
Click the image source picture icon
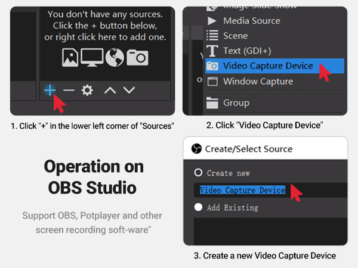pos(70,57)
